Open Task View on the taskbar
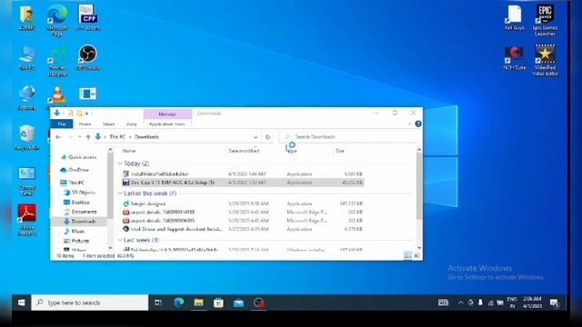The height and width of the screenshot is (327, 582). click(158, 302)
